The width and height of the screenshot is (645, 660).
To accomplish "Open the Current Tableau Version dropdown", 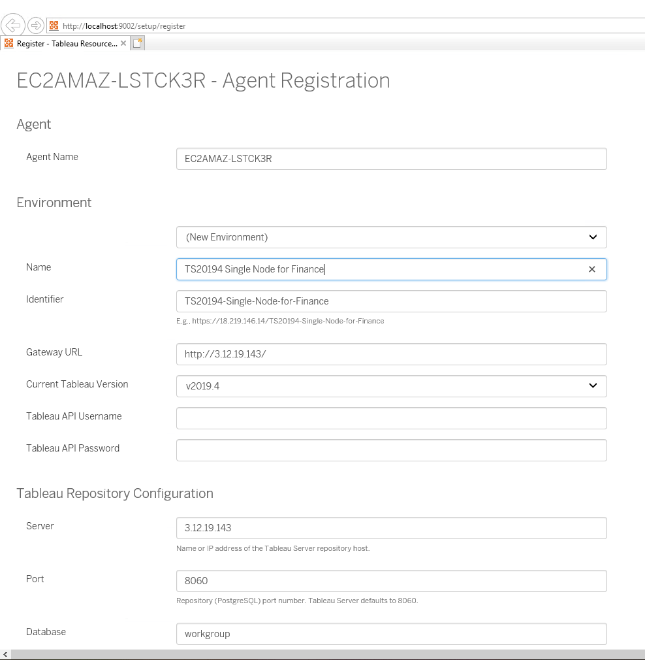I will point(392,386).
